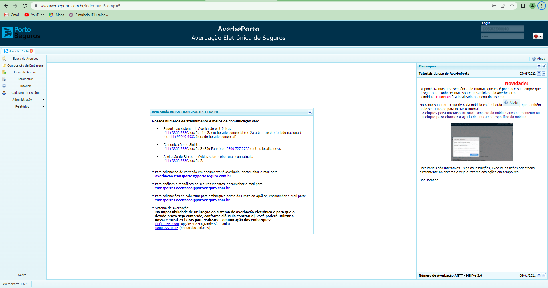This screenshot has height=288, width=548.
Task: Maximize the Número de Averbação ANTT message
Action: click(x=539, y=275)
